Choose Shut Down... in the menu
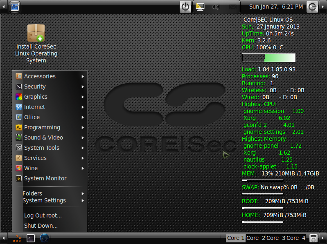327x244 pixels. [50, 226]
